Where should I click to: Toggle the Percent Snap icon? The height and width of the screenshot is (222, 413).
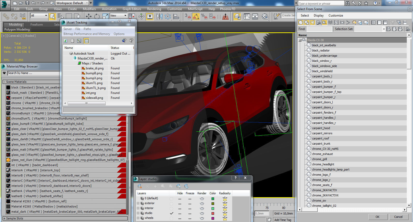pos(204,17)
